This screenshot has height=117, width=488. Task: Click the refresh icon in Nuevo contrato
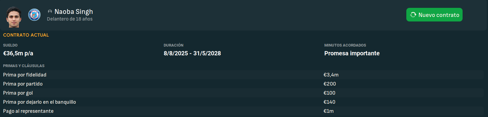[413, 15]
